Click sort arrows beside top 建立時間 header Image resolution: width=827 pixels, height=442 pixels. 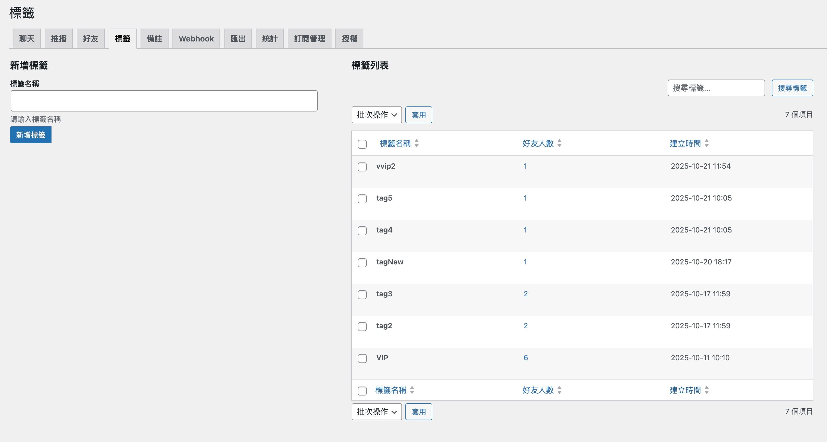point(706,143)
